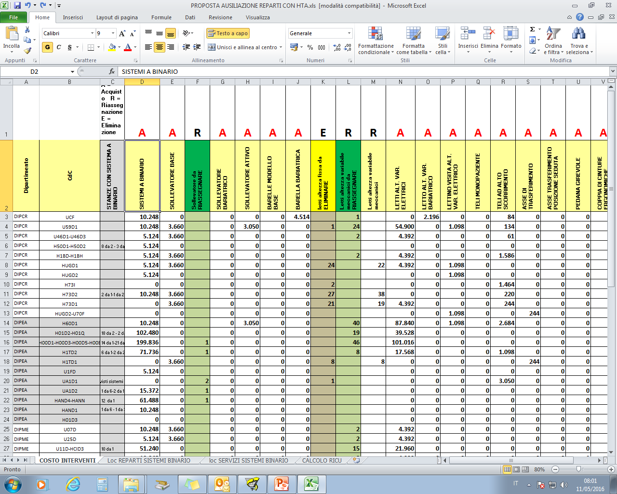Click the Paste (Incolla) icon

11,34
